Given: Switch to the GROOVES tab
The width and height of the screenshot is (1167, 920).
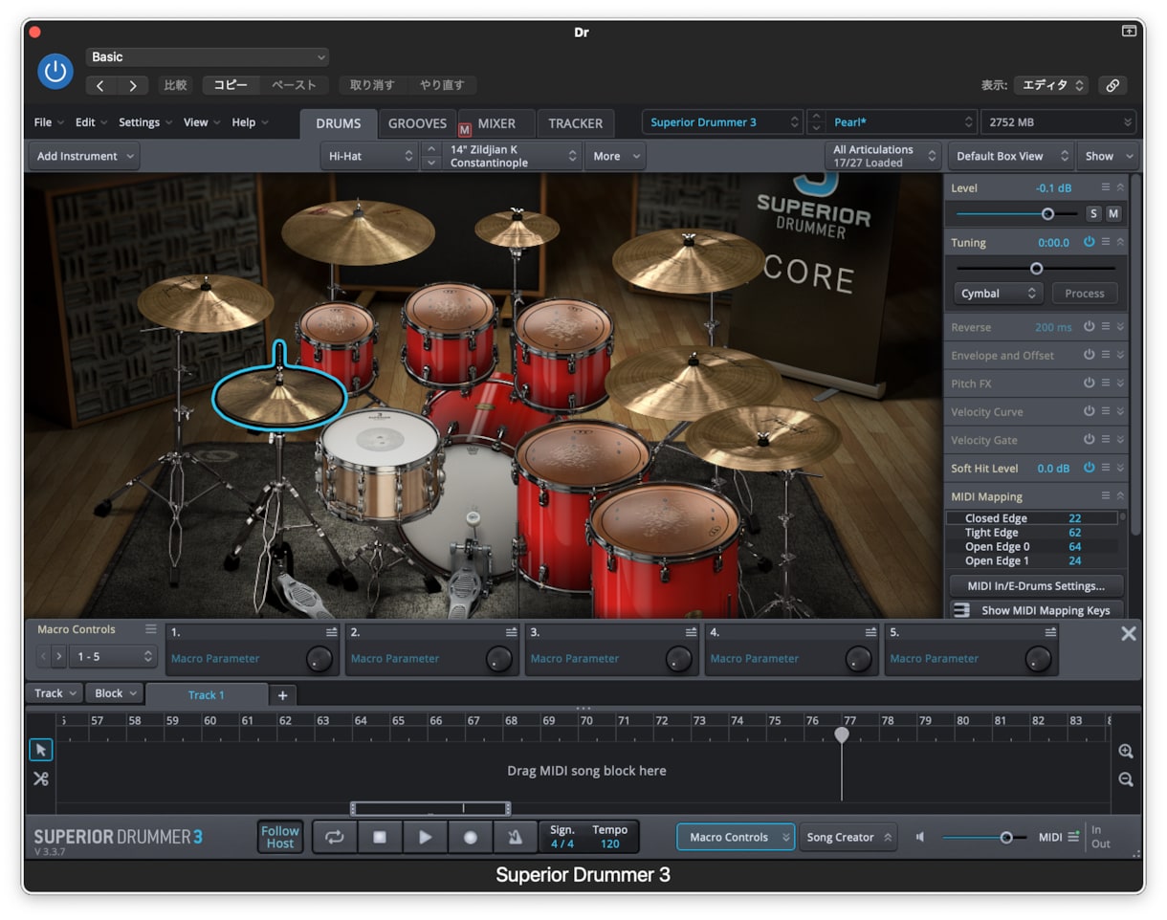Looking at the screenshot, I should coord(417,123).
